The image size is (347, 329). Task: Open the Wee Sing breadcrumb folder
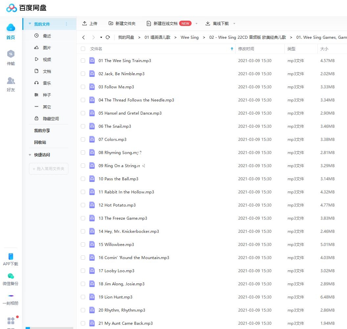pyautogui.click(x=190, y=37)
